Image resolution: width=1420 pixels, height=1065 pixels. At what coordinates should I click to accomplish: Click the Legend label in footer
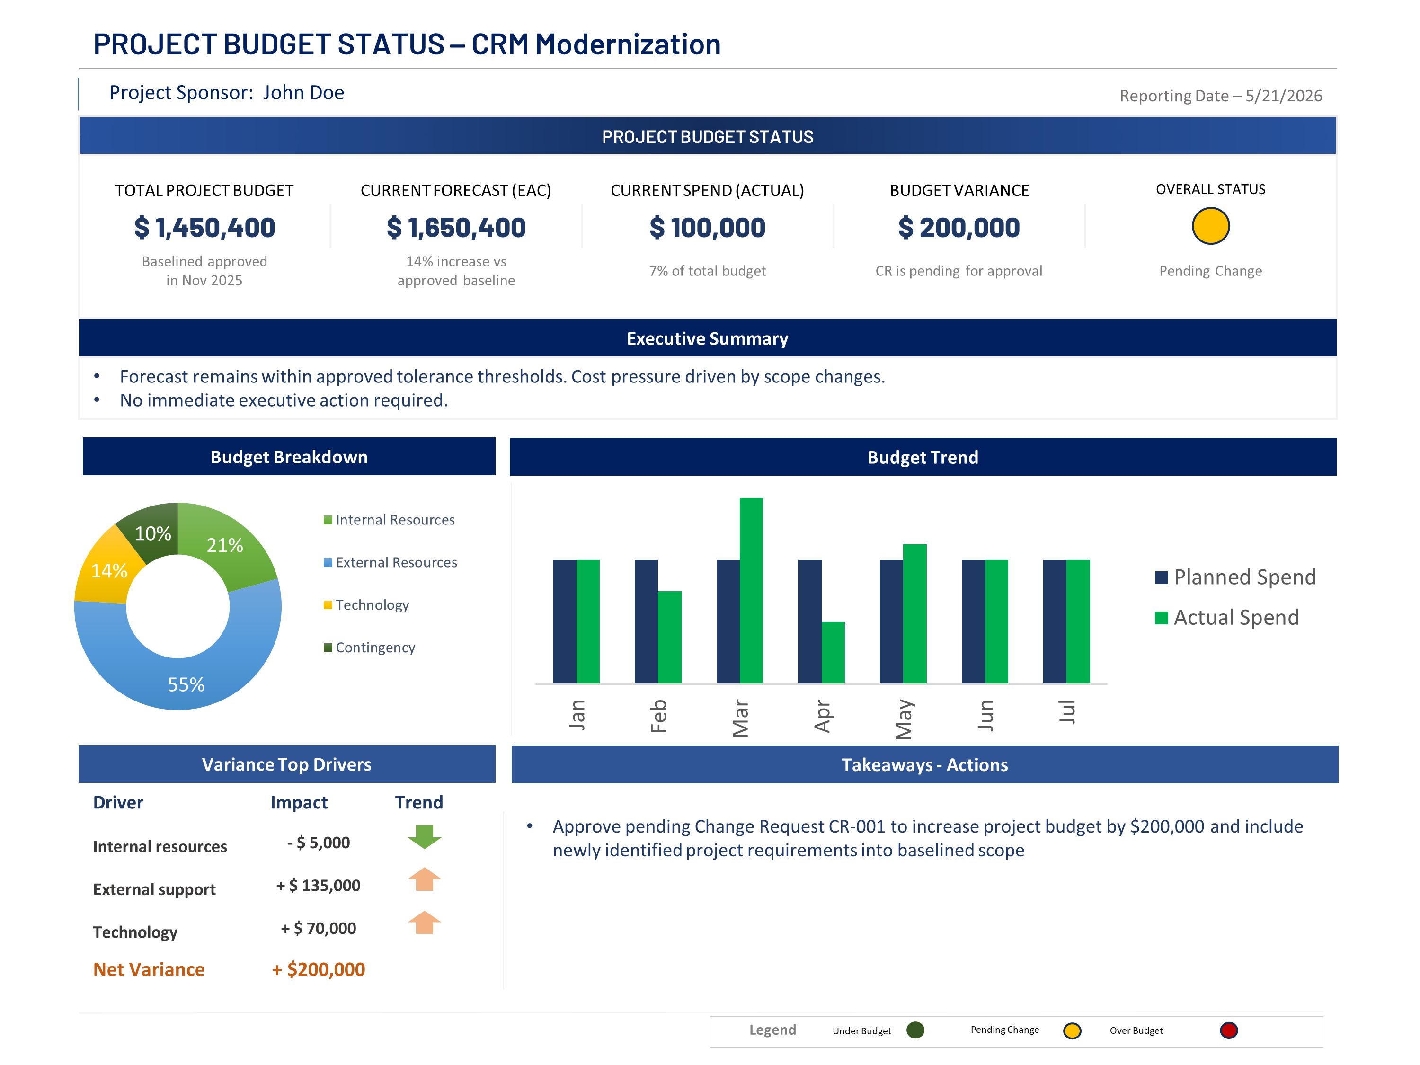point(773,1029)
